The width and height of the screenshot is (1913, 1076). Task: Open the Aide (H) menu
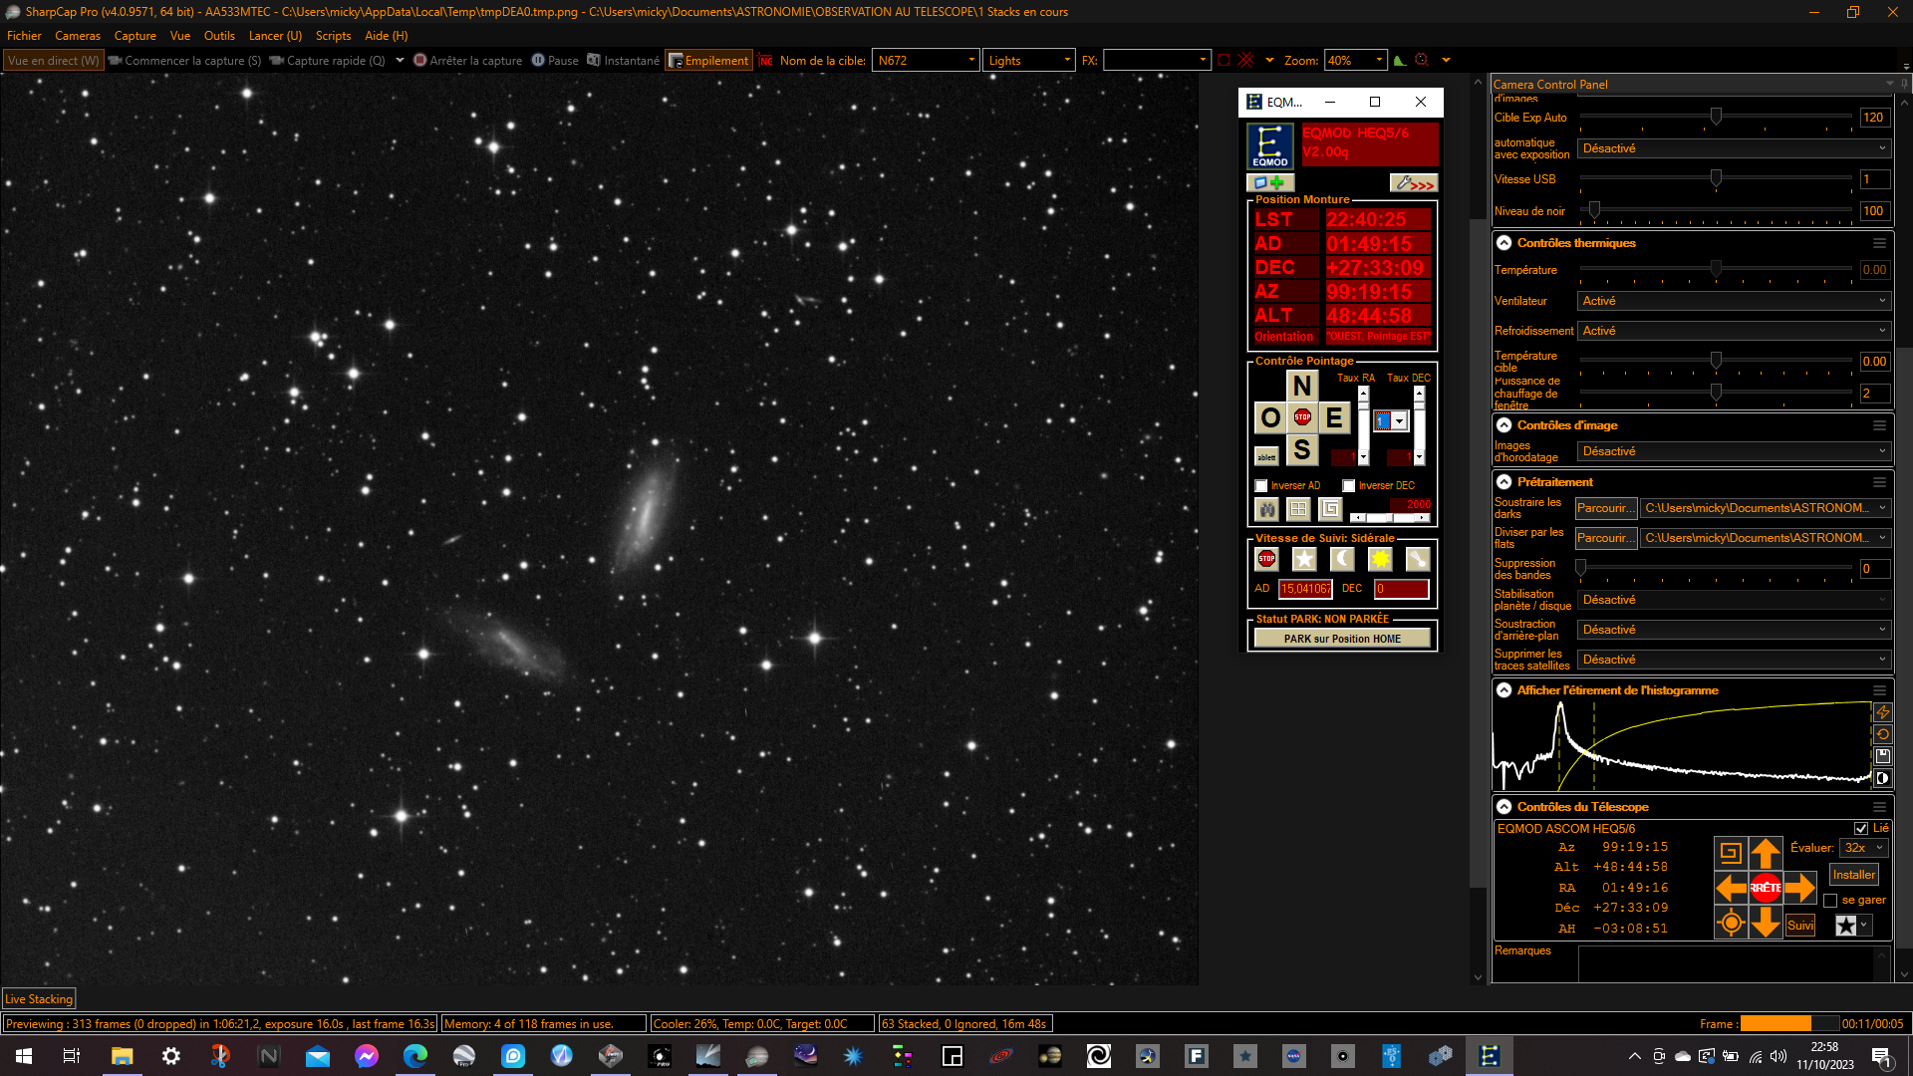point(387,36)
